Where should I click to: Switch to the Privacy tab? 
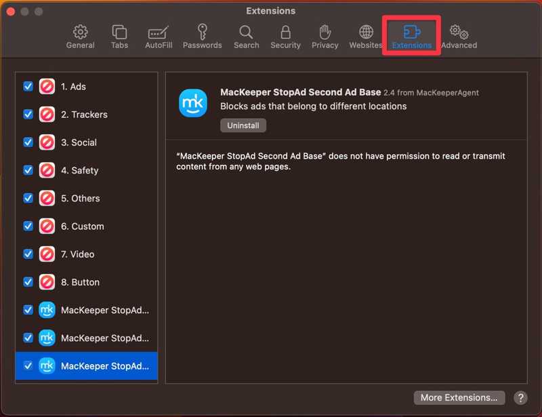coord(325,37)
